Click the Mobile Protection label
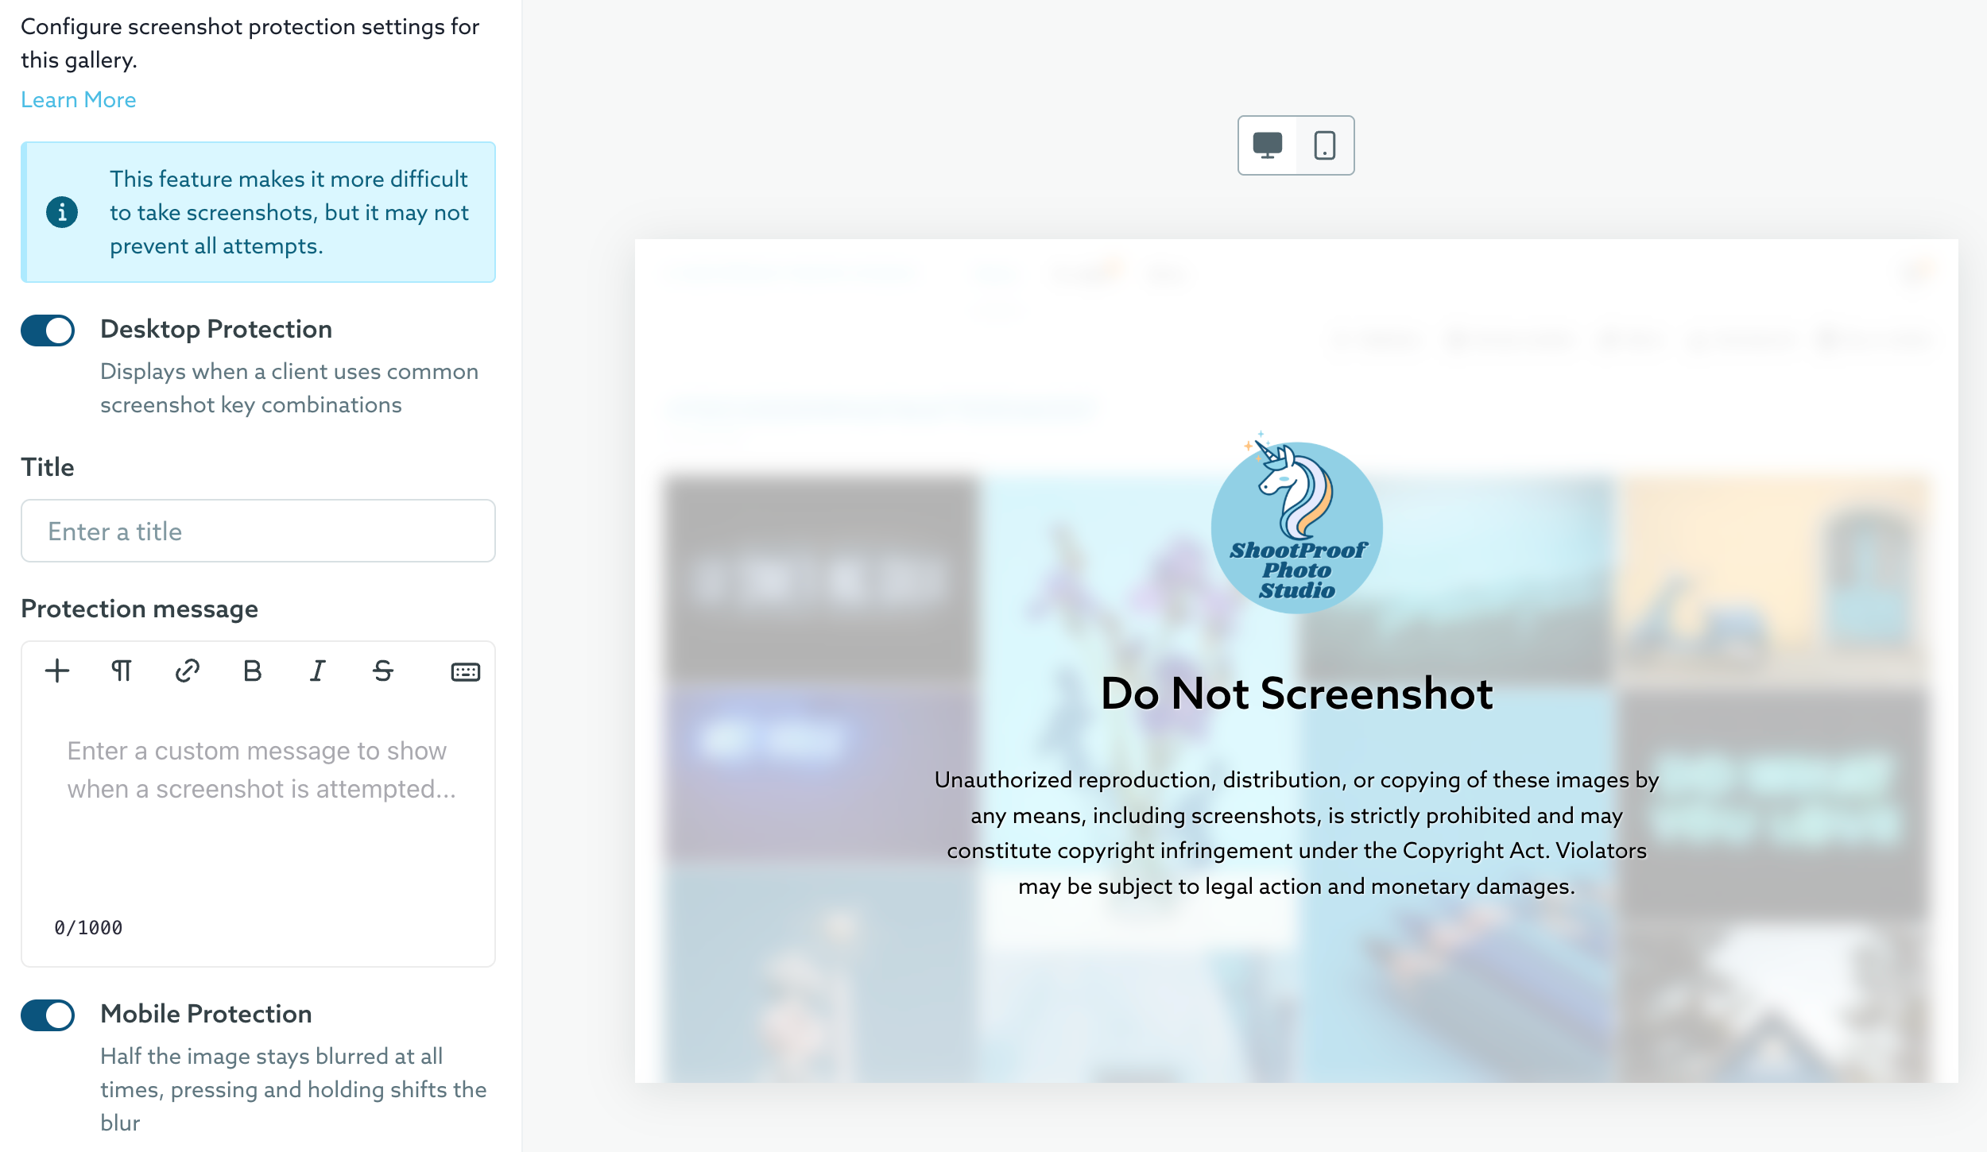Image resolution: width=1987 pixels, height=1152 pixels. click(206, 1014)
